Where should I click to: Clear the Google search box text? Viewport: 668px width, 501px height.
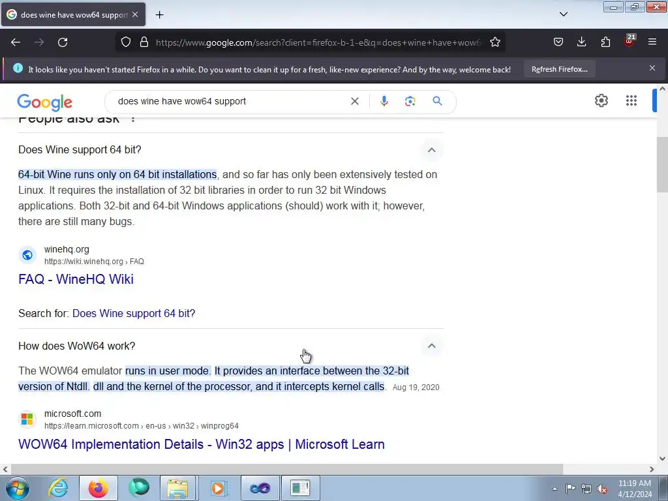click(354, 101)
